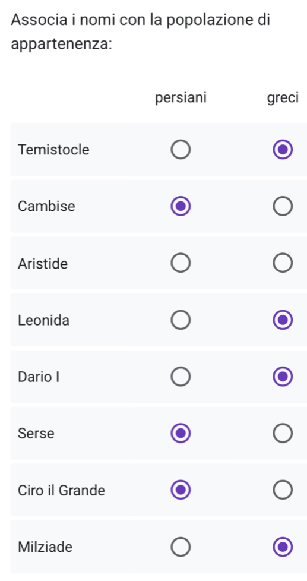This screenshot has height=581, width=307.
Task: Choose persiani for Cambise
Action: tap(181, 207)
